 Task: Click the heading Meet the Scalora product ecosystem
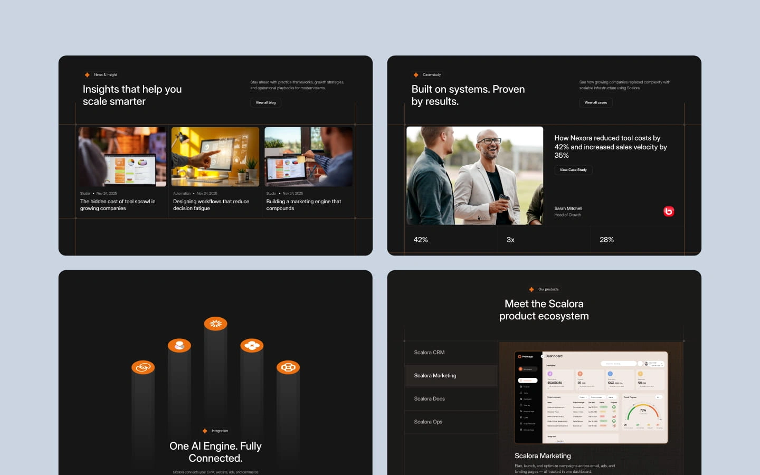click(544, 310)
